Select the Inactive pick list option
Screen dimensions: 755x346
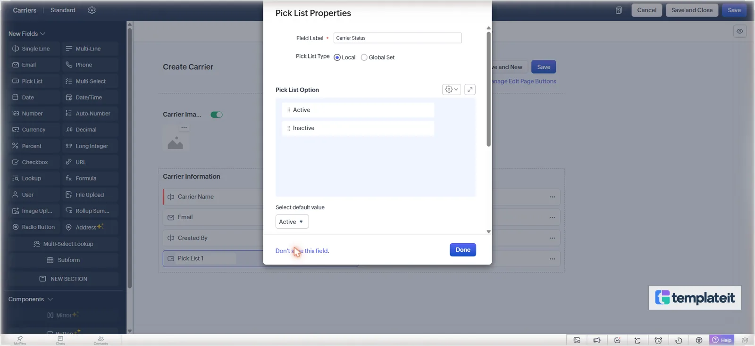(358, 128)
